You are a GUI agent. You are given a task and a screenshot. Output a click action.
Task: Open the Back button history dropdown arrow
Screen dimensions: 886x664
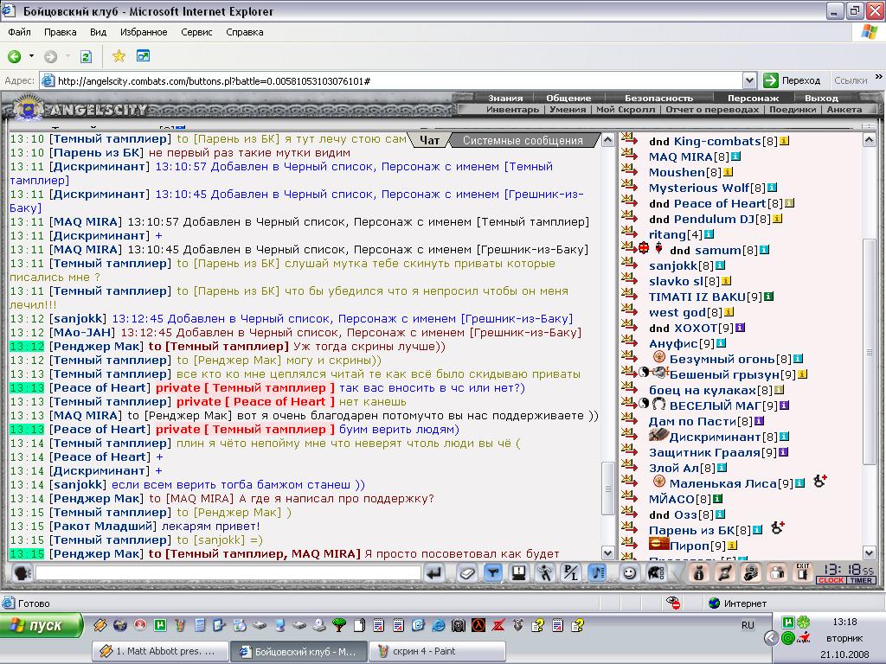tap(32, 56)
